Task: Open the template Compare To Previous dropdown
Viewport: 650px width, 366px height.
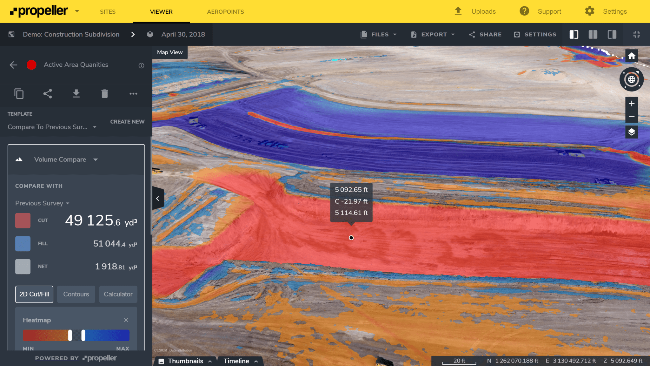Action: 52,127
